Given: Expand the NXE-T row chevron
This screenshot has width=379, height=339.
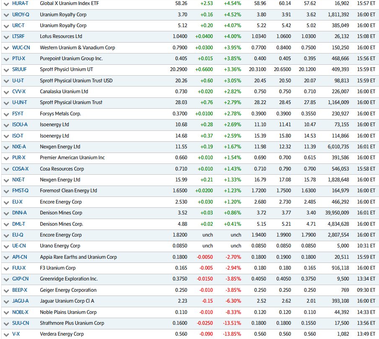Looking at the screenshot, I should coord(6,180).
